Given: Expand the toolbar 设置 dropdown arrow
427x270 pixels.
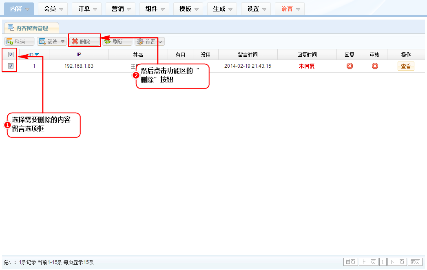Looking at the screenshot, I should (x=161, y=42).
